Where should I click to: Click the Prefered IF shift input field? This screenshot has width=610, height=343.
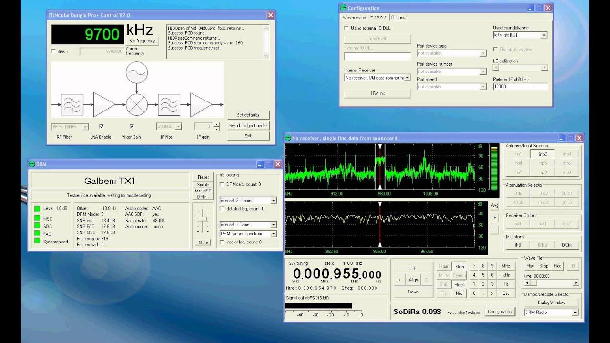(x=520, y=87)
